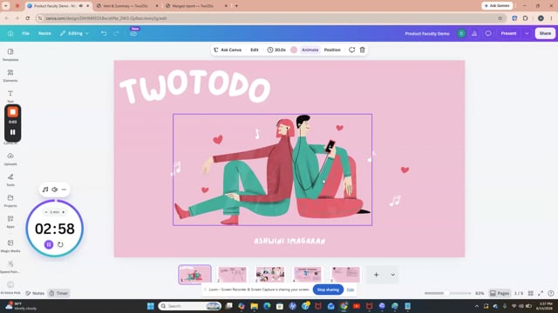Delete selected element with trash icon
The height and width of the screenshot is (313, 558).
tap(363, 50)
